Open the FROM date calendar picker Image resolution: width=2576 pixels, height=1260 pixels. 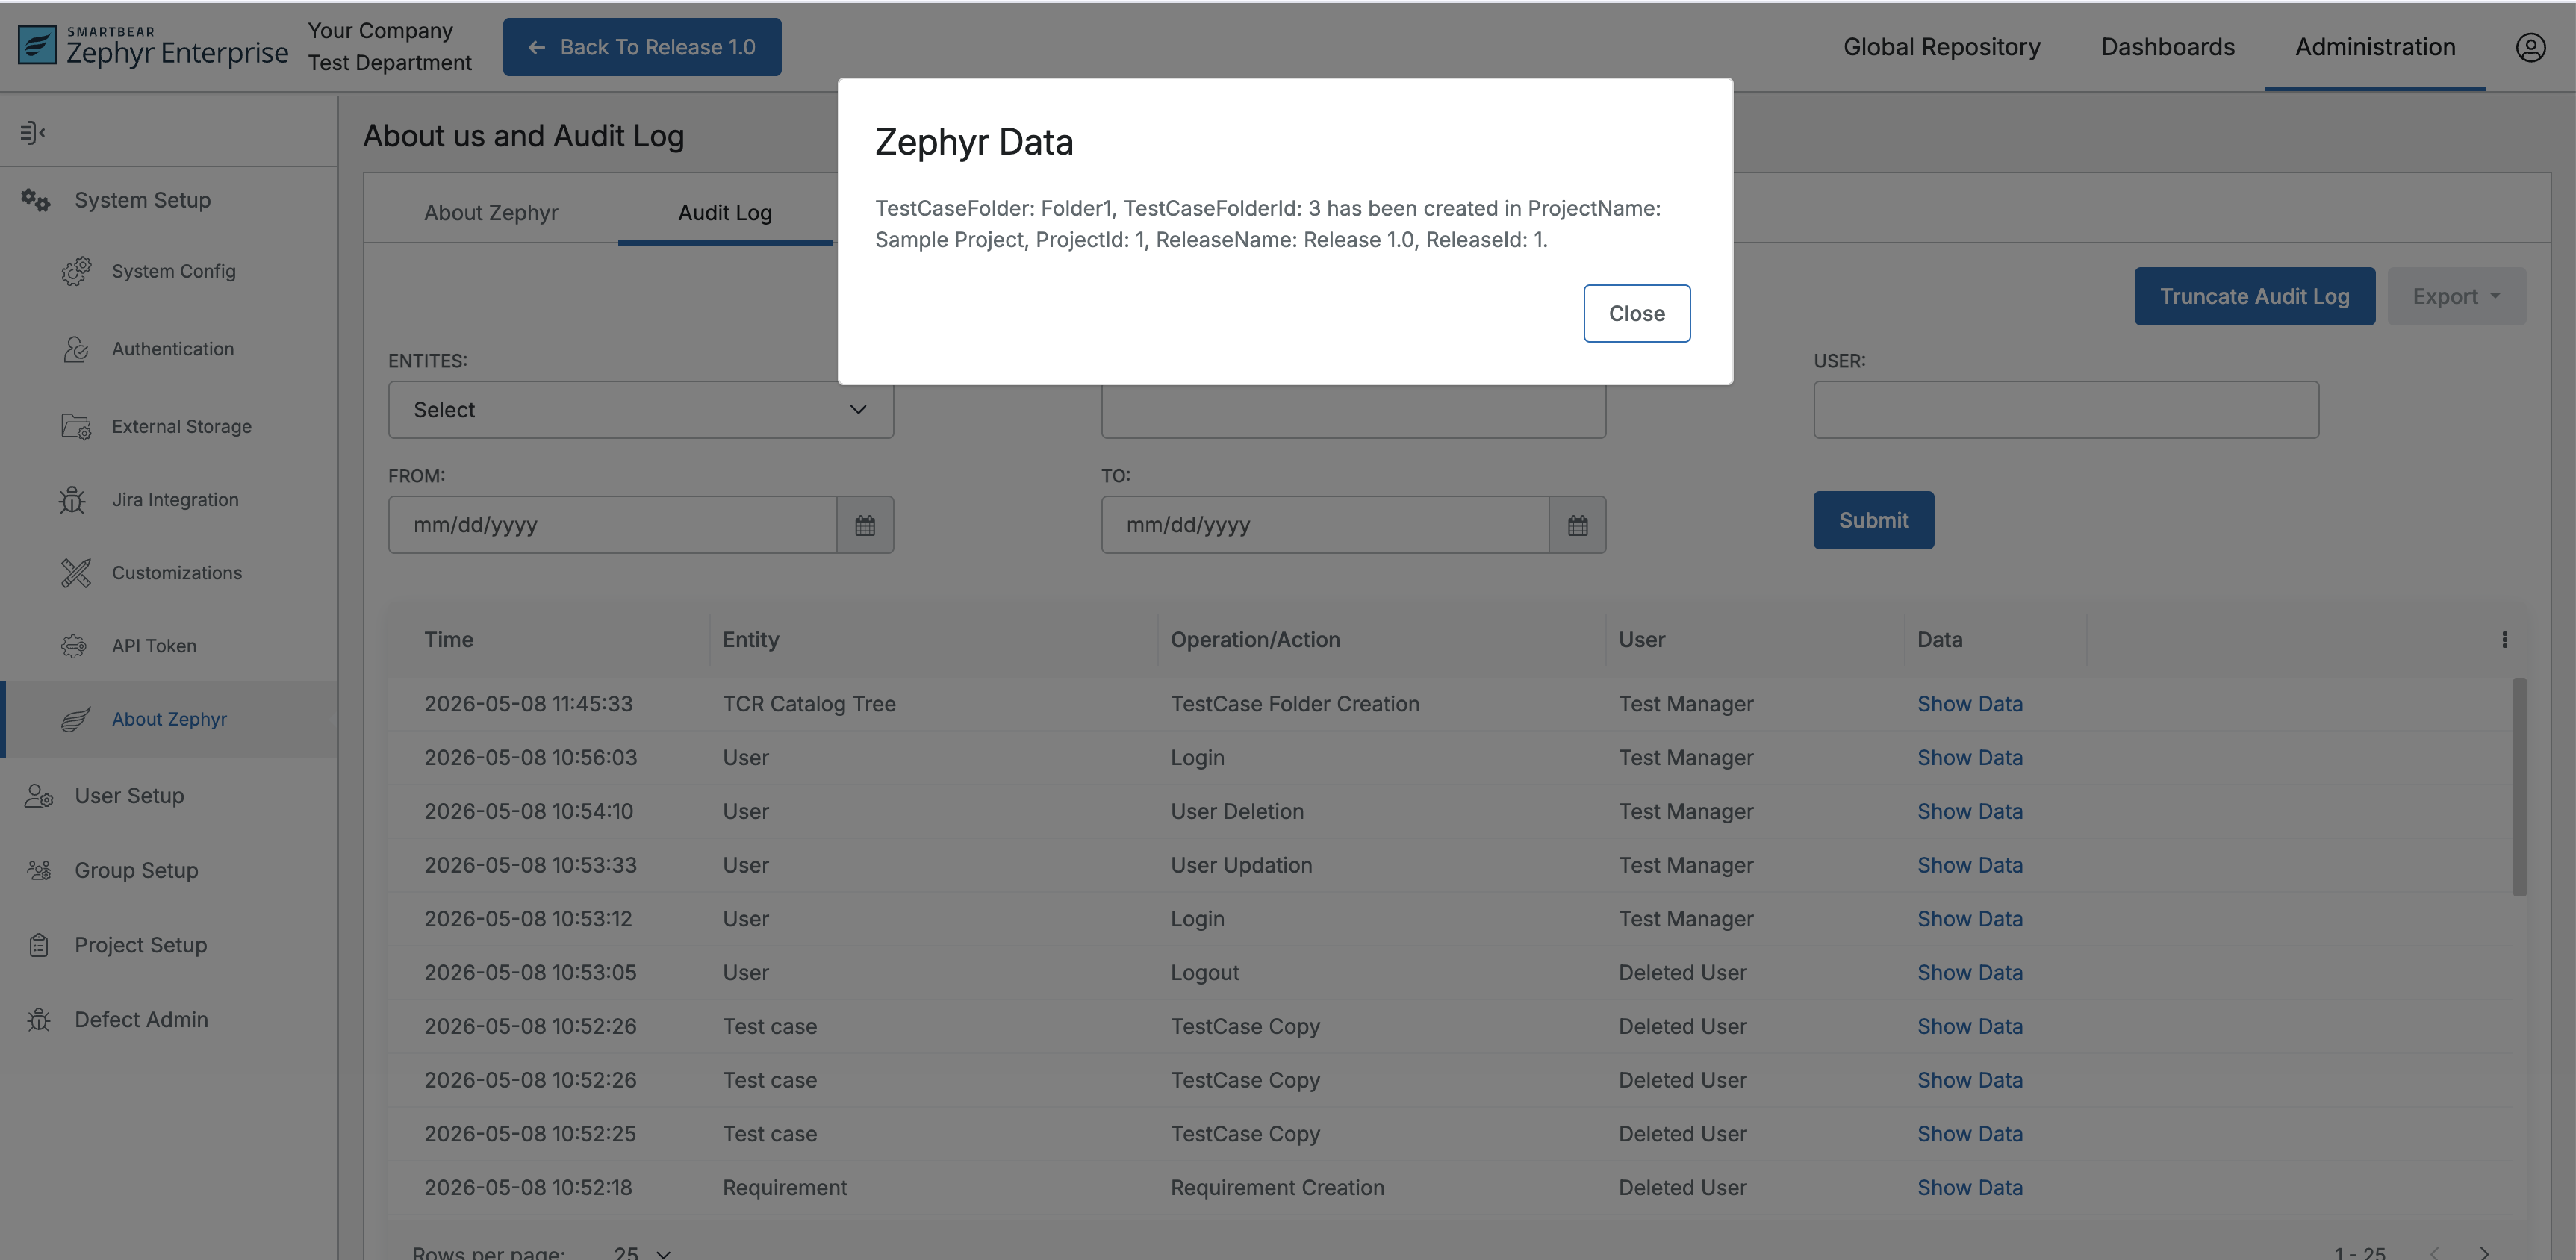[865, 525]
